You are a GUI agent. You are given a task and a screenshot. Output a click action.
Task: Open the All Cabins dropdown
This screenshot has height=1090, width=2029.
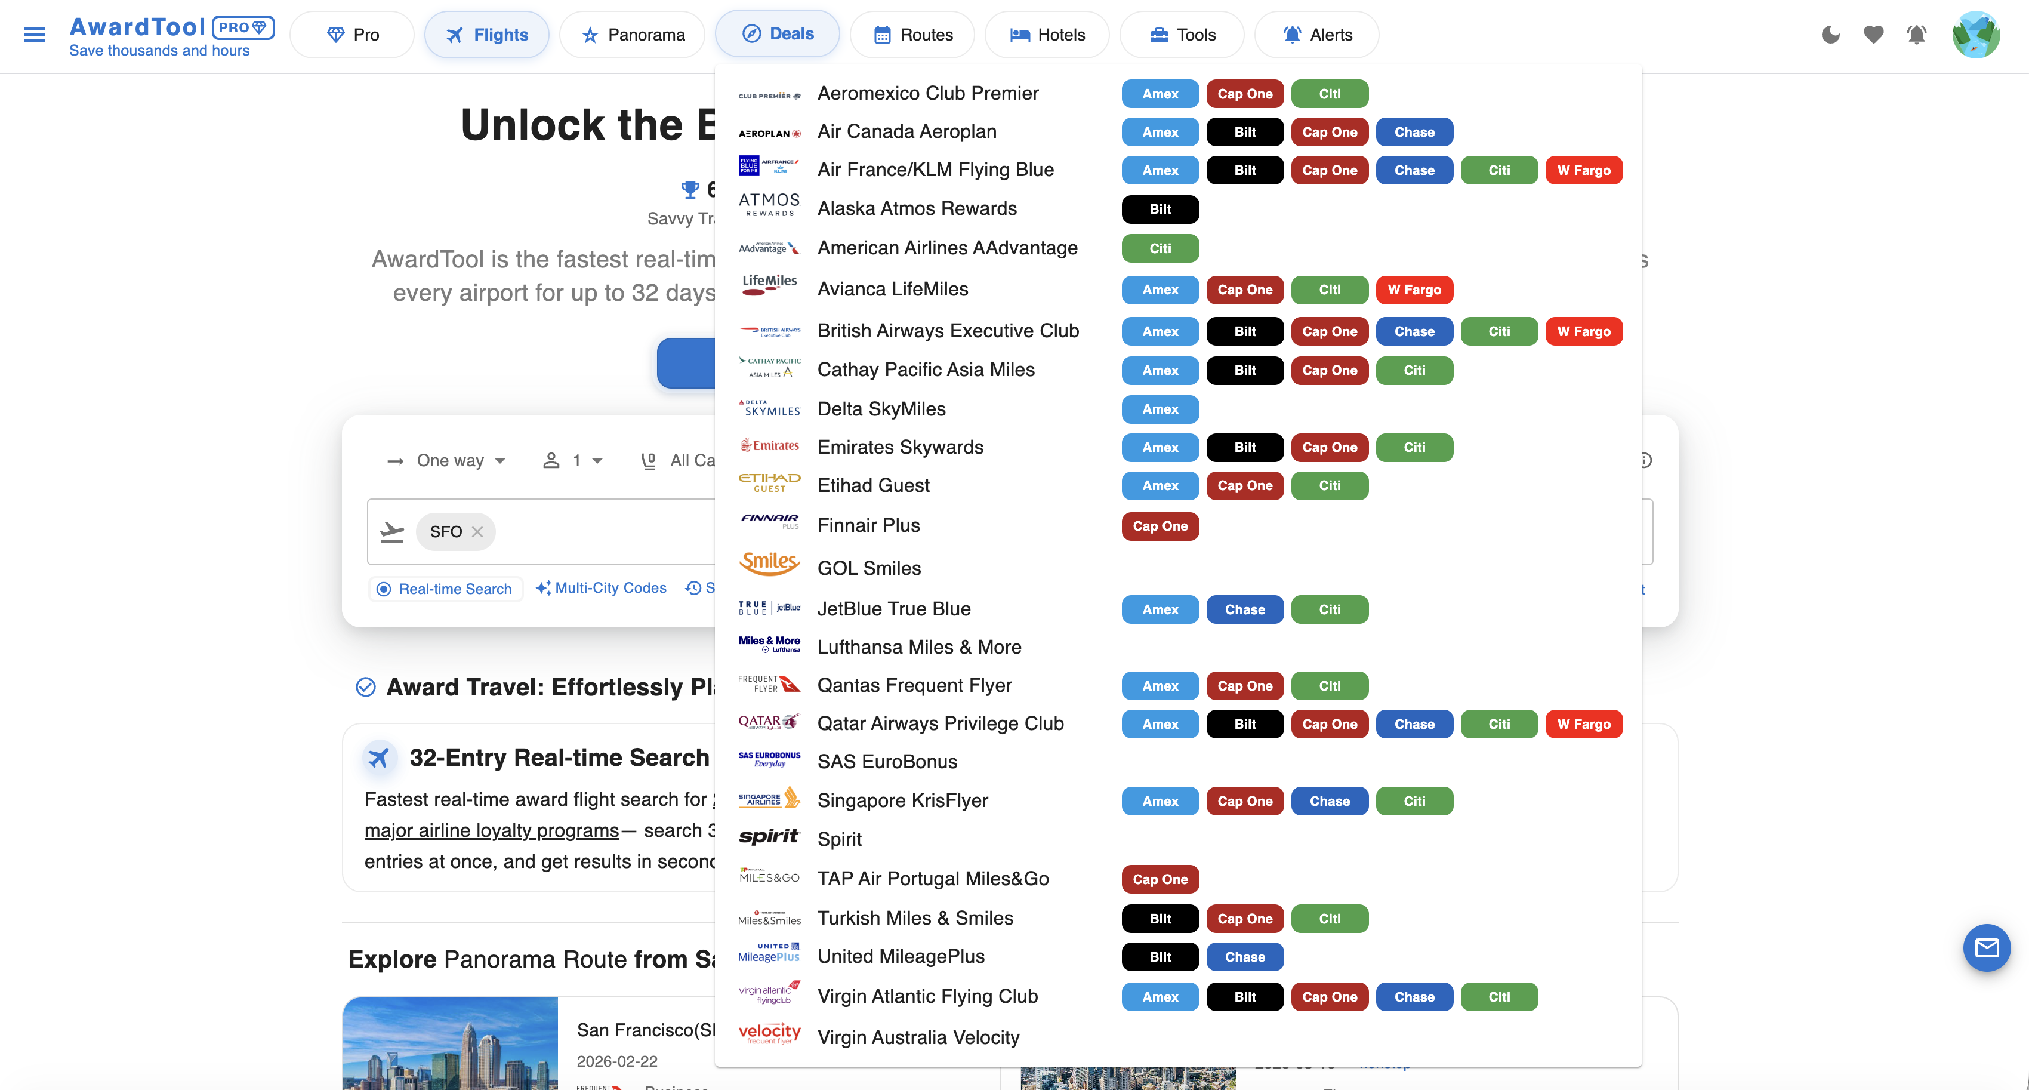click(679, 460)
